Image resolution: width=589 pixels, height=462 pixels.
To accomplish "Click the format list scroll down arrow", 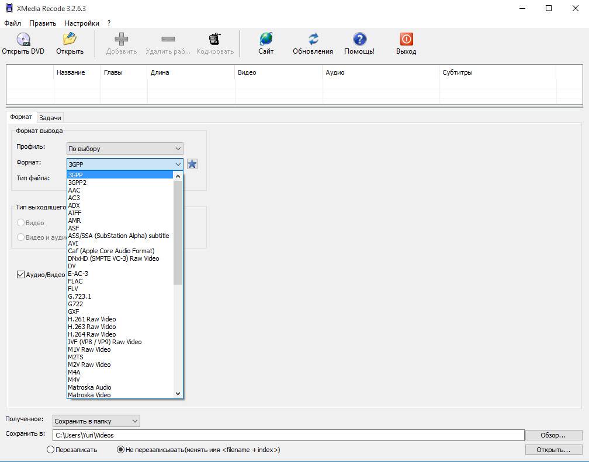I will click(x=178, y=393).
